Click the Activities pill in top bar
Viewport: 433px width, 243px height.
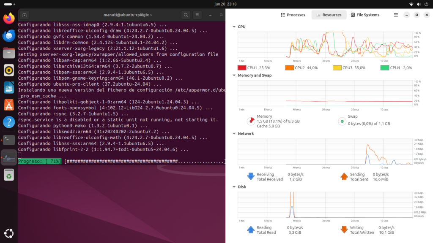(x=9, y=4)
